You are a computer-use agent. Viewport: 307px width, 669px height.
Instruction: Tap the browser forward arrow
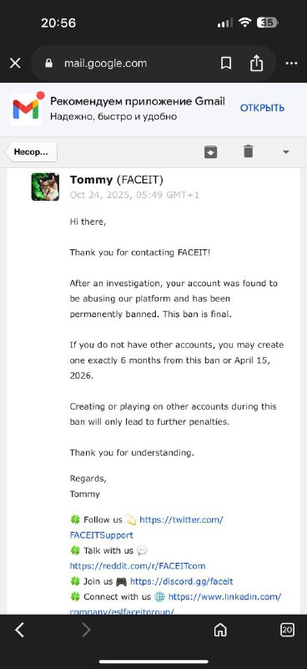click(86, 630)
